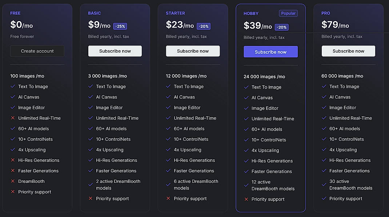Click the checkmark beside Image Editor in Free plan
Image resolution: width=389 pixels, height=217 pixels.
point(13,107)
